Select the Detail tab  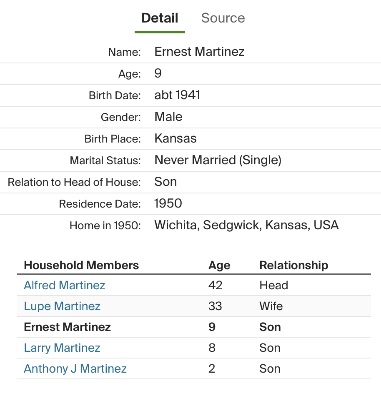pyautogui.click(x=160, y=18)
